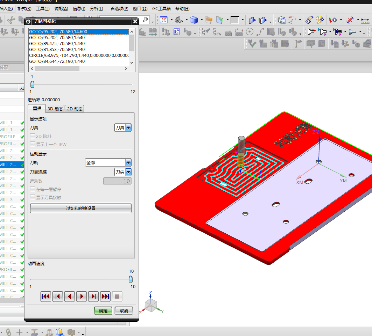Click the toolpath position slider handle

(x=33, y=84)
